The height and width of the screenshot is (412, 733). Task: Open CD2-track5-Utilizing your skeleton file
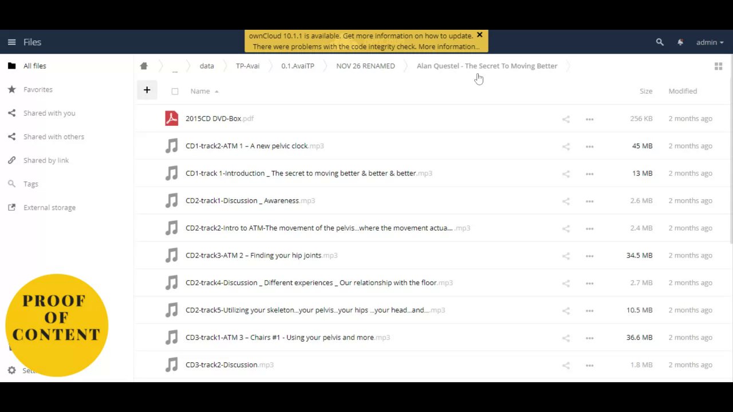click(315, 310)
